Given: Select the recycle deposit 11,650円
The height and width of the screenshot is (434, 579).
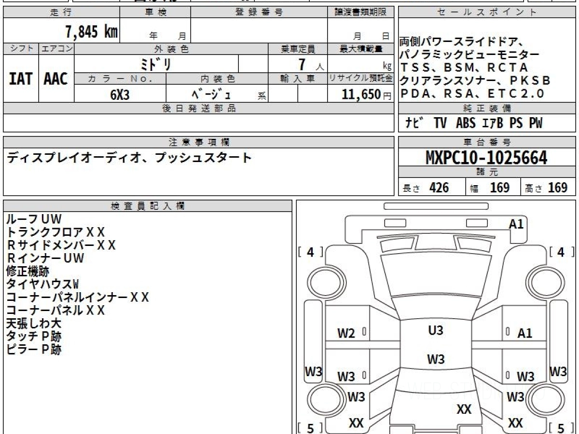Looking at the screenshot, I should [x=367, y=95].
